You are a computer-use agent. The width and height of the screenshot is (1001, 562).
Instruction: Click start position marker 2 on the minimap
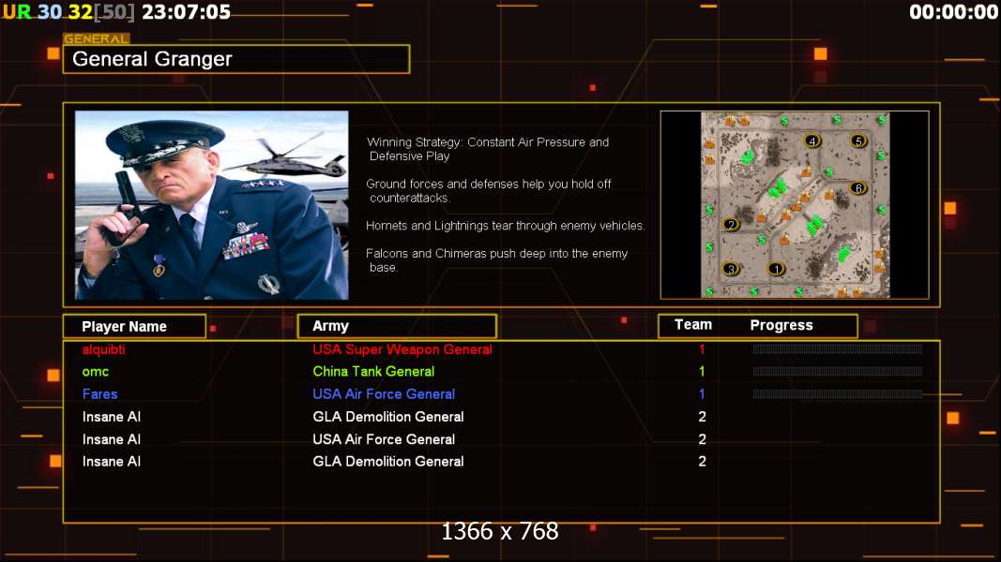pyautogui.click(x=731, y=224)
